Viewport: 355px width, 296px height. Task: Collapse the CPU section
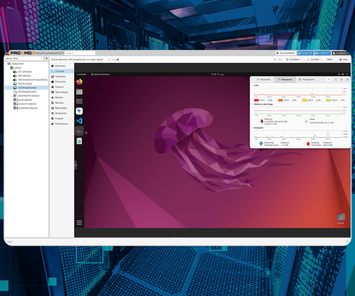click(x=253, y=86)
